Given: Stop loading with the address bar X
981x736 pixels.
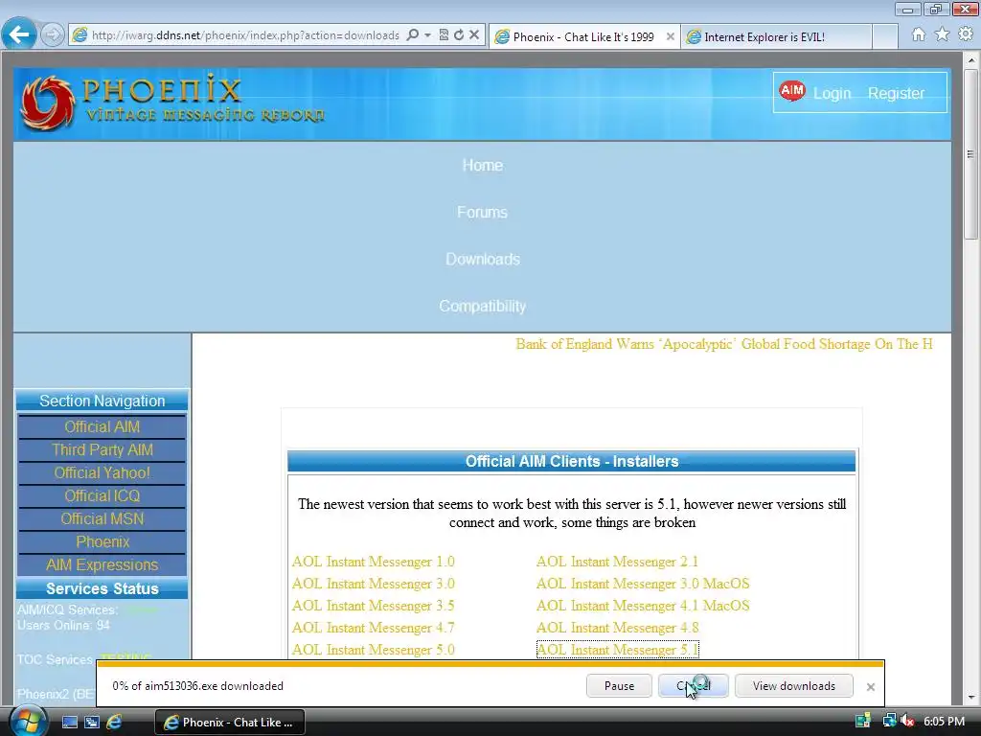Looking at the screenshot, I should pyautogui.click(x=474, y=35).
